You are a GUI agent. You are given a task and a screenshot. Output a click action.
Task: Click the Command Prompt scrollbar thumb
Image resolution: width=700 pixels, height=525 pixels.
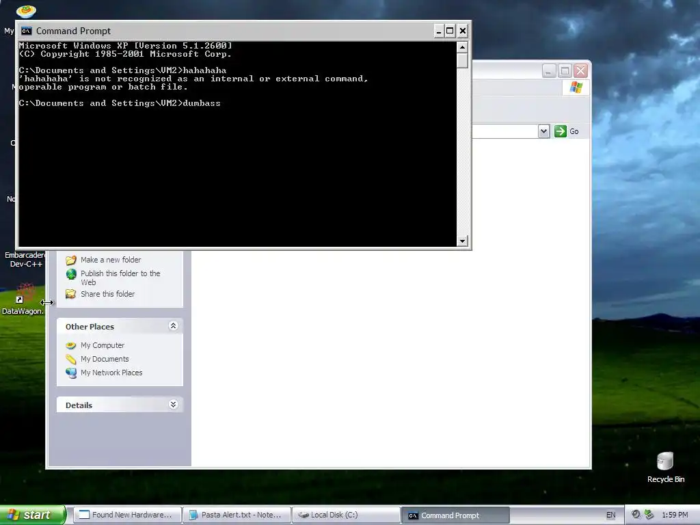(x=462, y=60)
